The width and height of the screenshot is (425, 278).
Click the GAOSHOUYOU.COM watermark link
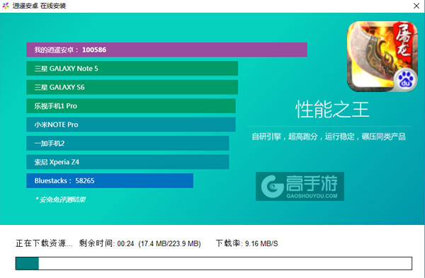(312, 196)
